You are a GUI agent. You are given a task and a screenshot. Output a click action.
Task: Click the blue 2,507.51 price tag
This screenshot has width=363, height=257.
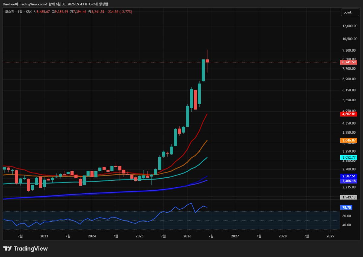pos(349,176)
